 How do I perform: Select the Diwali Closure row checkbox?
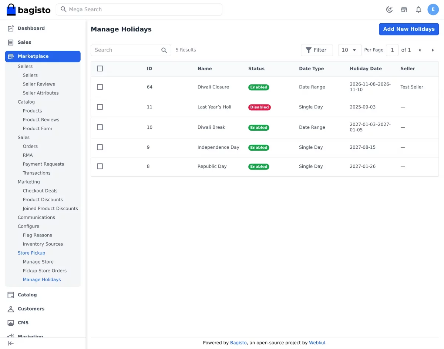tap(100, 87)
